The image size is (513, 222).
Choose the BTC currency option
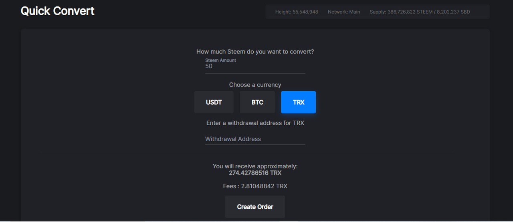(x=257, y=102)
